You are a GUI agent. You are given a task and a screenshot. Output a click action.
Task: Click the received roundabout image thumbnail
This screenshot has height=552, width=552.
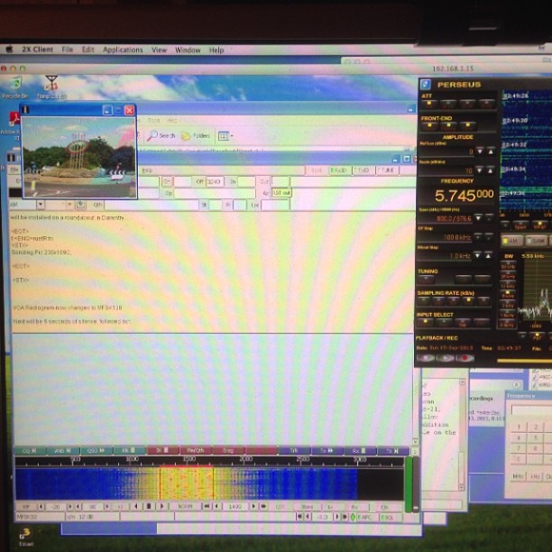click(x=79, y=157)
